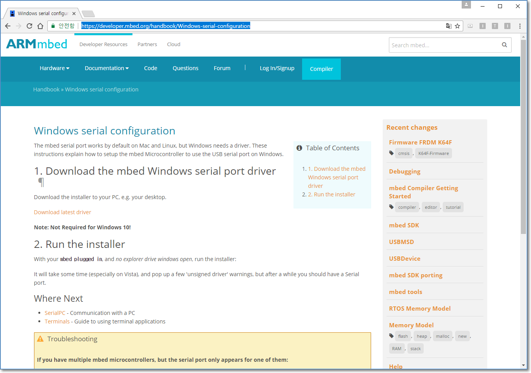Click the secure padlock icon
The height and width of the screenshot is (373, 531).
point(53,26)
